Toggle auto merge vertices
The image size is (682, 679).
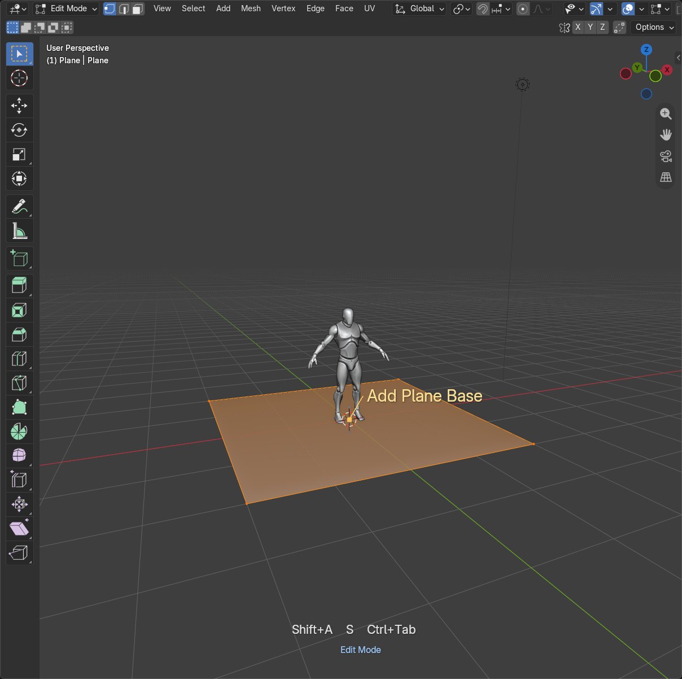(x=619, y=27)
